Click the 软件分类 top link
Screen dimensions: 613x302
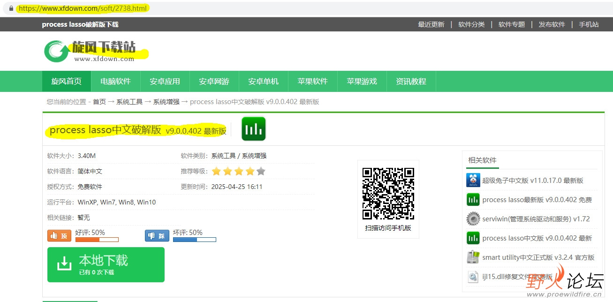(471, 24)
